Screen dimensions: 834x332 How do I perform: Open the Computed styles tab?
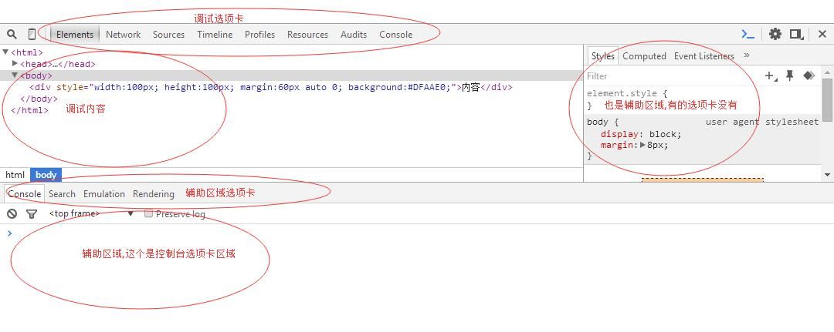click(644, 55)
